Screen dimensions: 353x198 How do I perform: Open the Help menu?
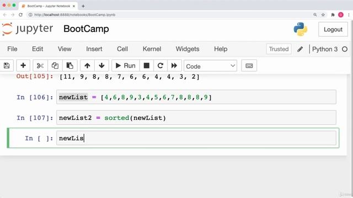(x=221, y=49)
